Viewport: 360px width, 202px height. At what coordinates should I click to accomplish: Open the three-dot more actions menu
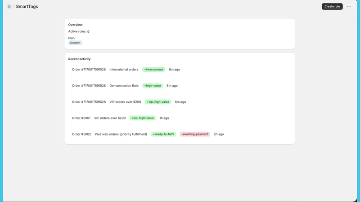[349, 6]
